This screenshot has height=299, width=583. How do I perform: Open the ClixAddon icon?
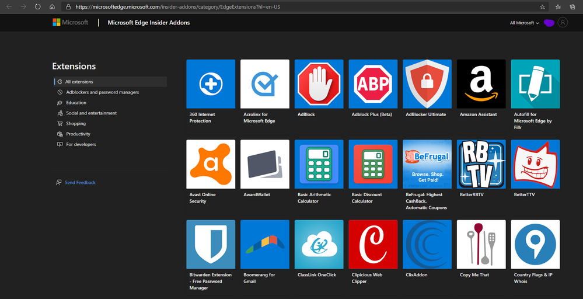pos(427,244)
